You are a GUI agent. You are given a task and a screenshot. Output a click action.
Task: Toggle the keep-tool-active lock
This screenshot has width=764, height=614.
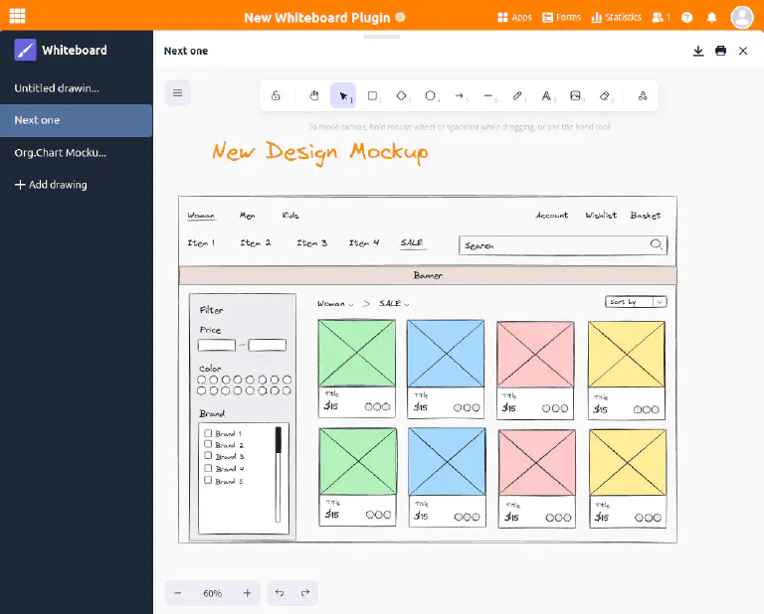pos(276,95)
